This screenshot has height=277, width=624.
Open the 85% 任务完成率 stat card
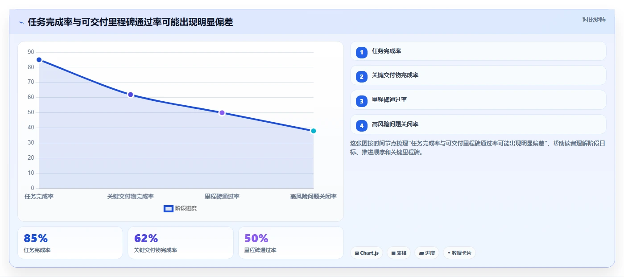click(70, 243)
